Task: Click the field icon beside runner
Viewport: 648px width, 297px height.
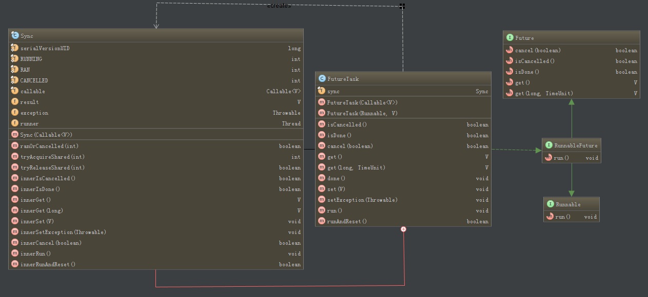Action: click(x=14, y=123)
